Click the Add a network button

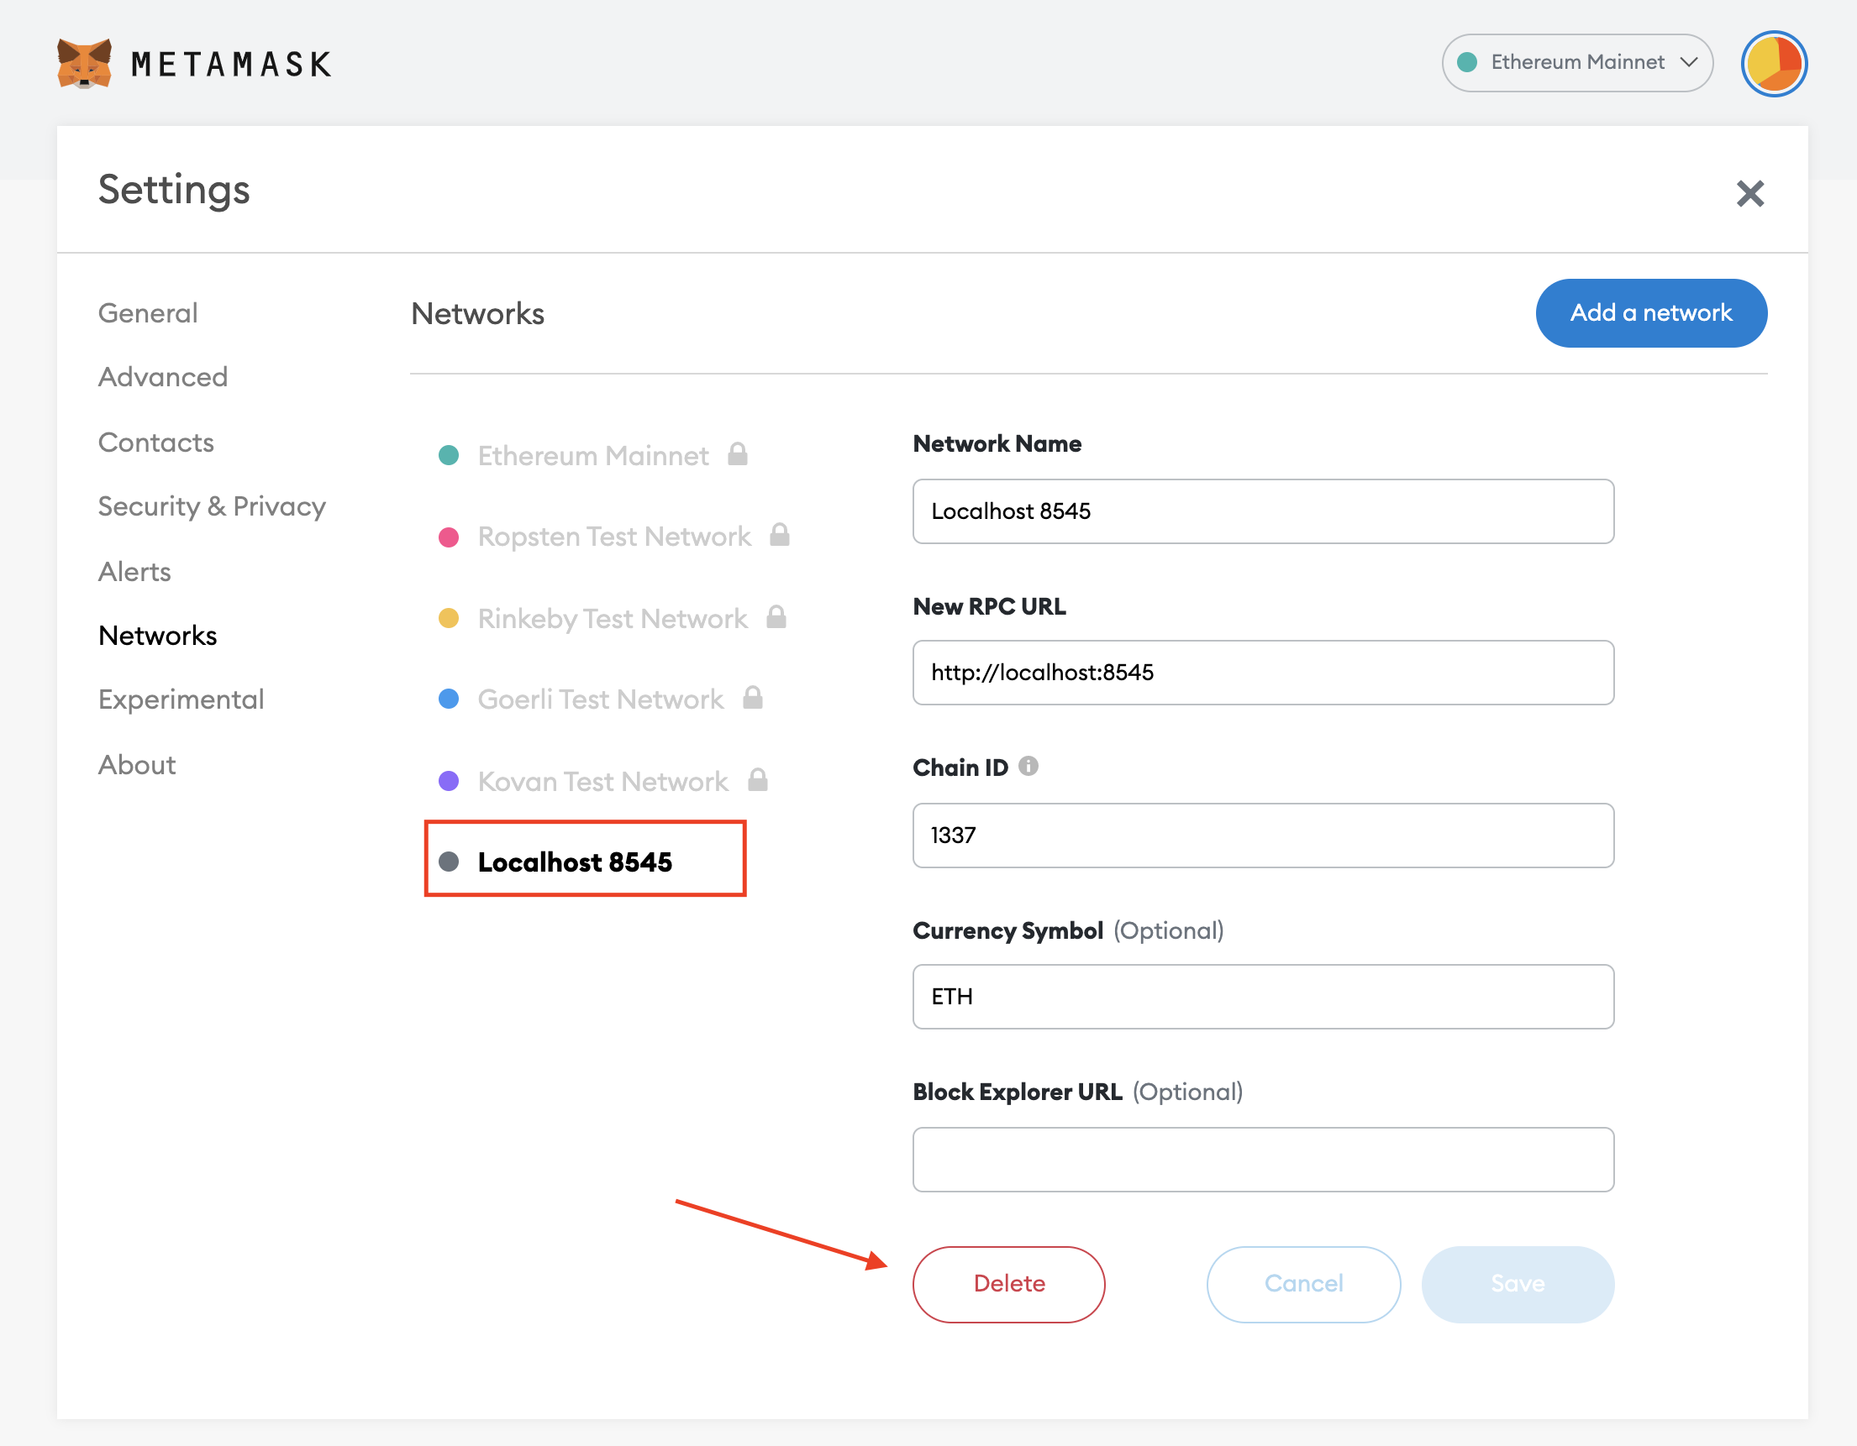click(x=1650, y=312)
